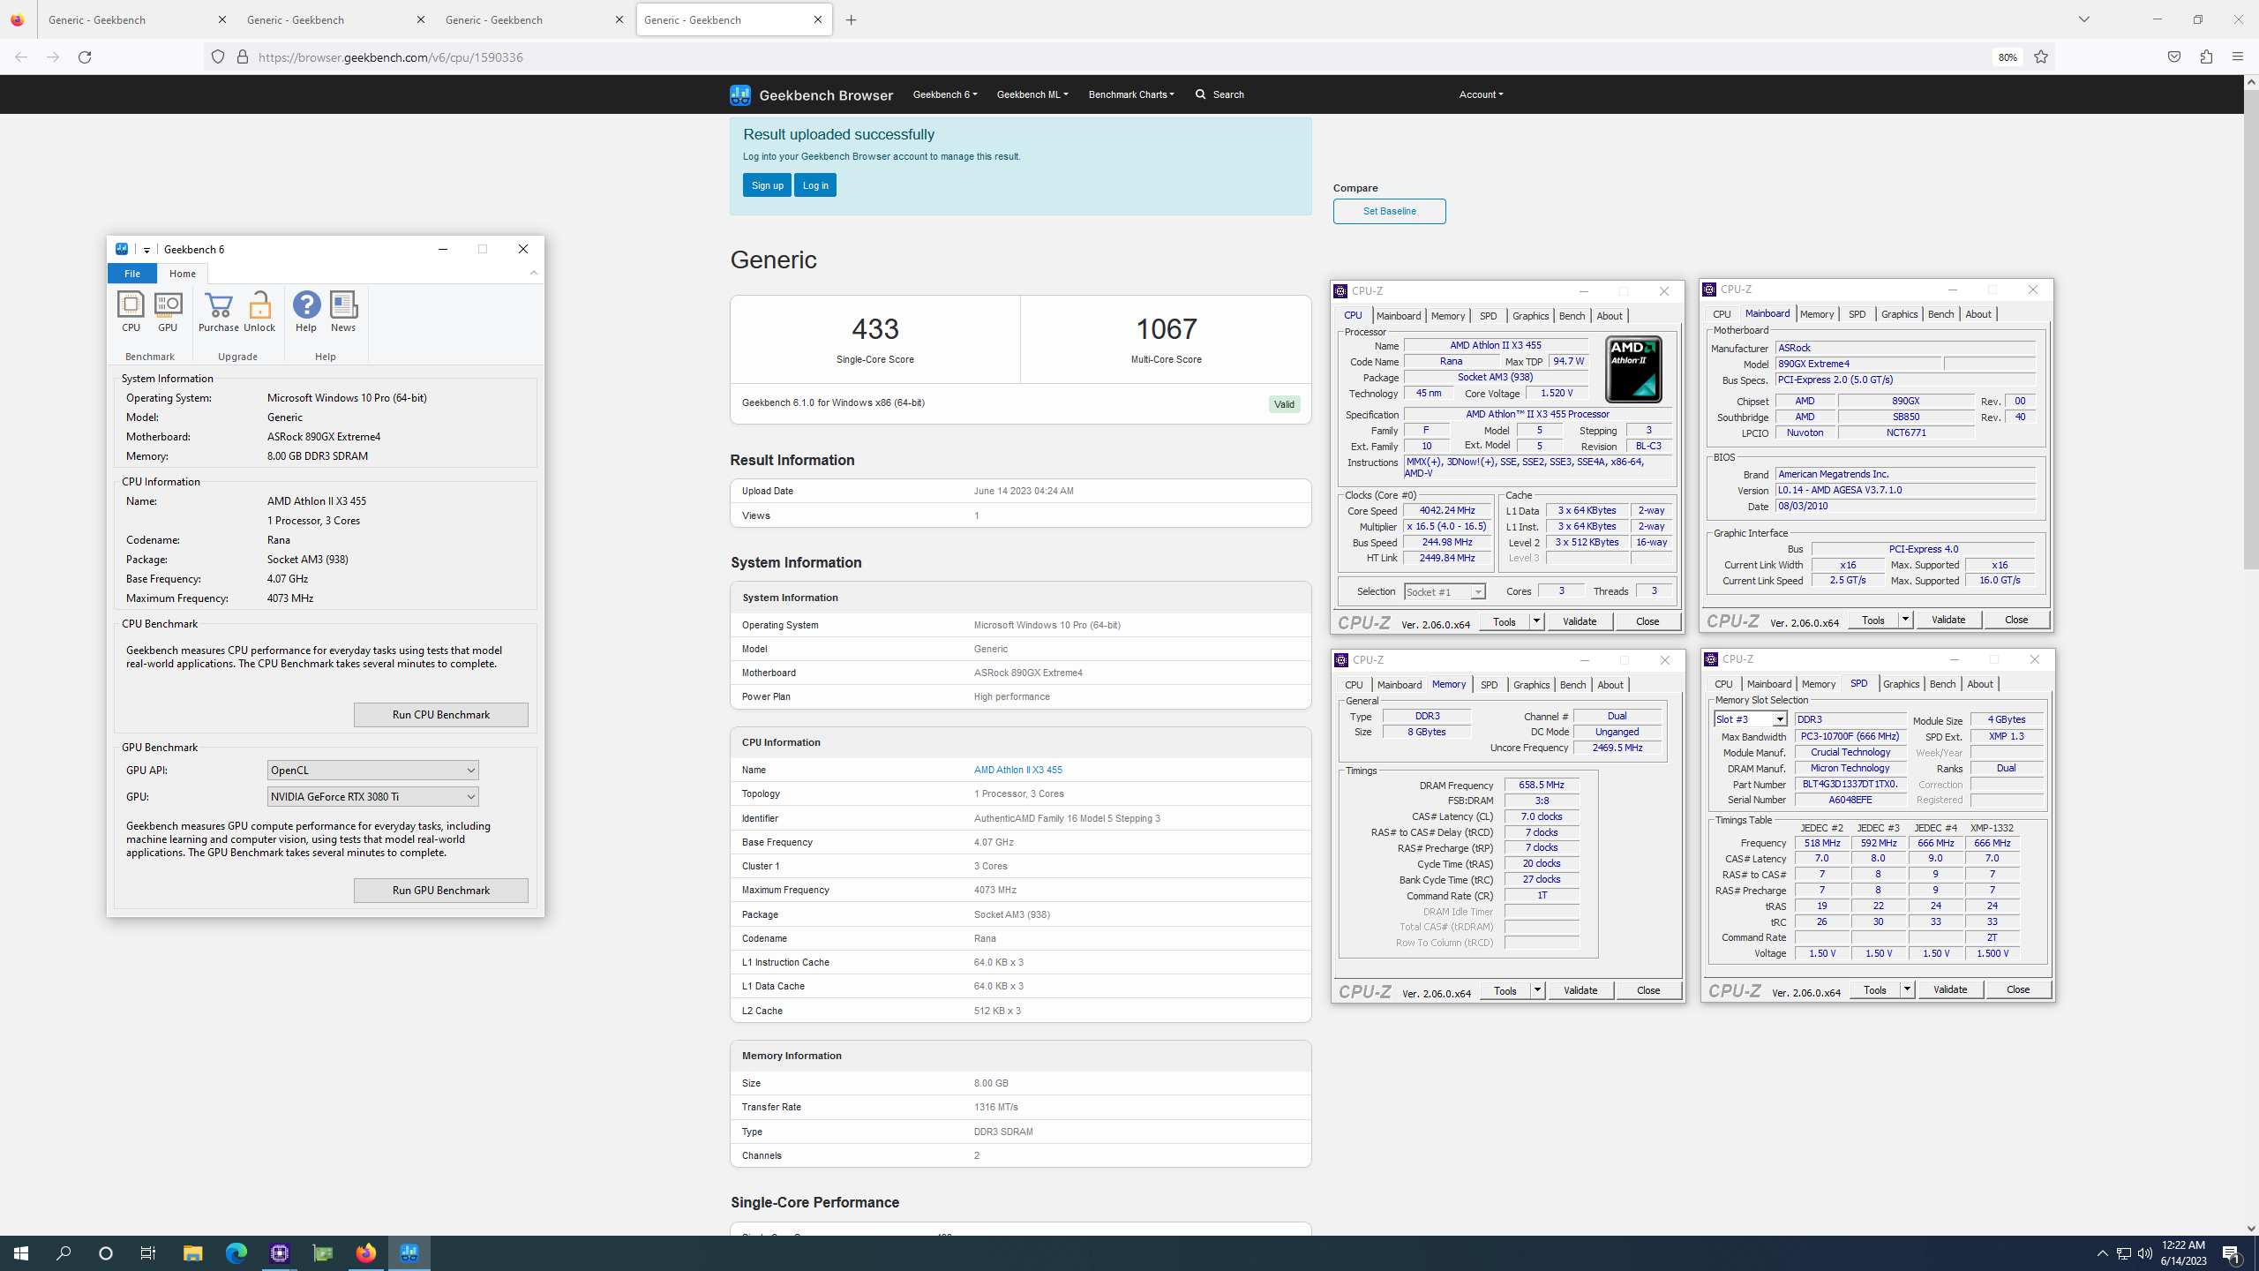The width and height of the screenshot is (2259, 1271).
Task: Select the Home tab in Geekbench 6
Action: (183, 274)
